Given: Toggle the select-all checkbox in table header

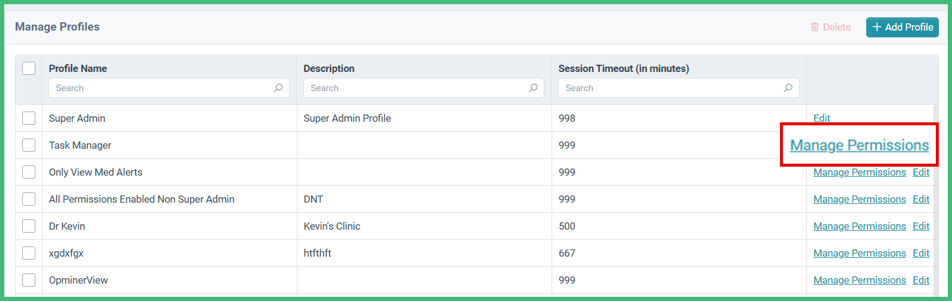Looking at the screenshot, I should (29, 68).
